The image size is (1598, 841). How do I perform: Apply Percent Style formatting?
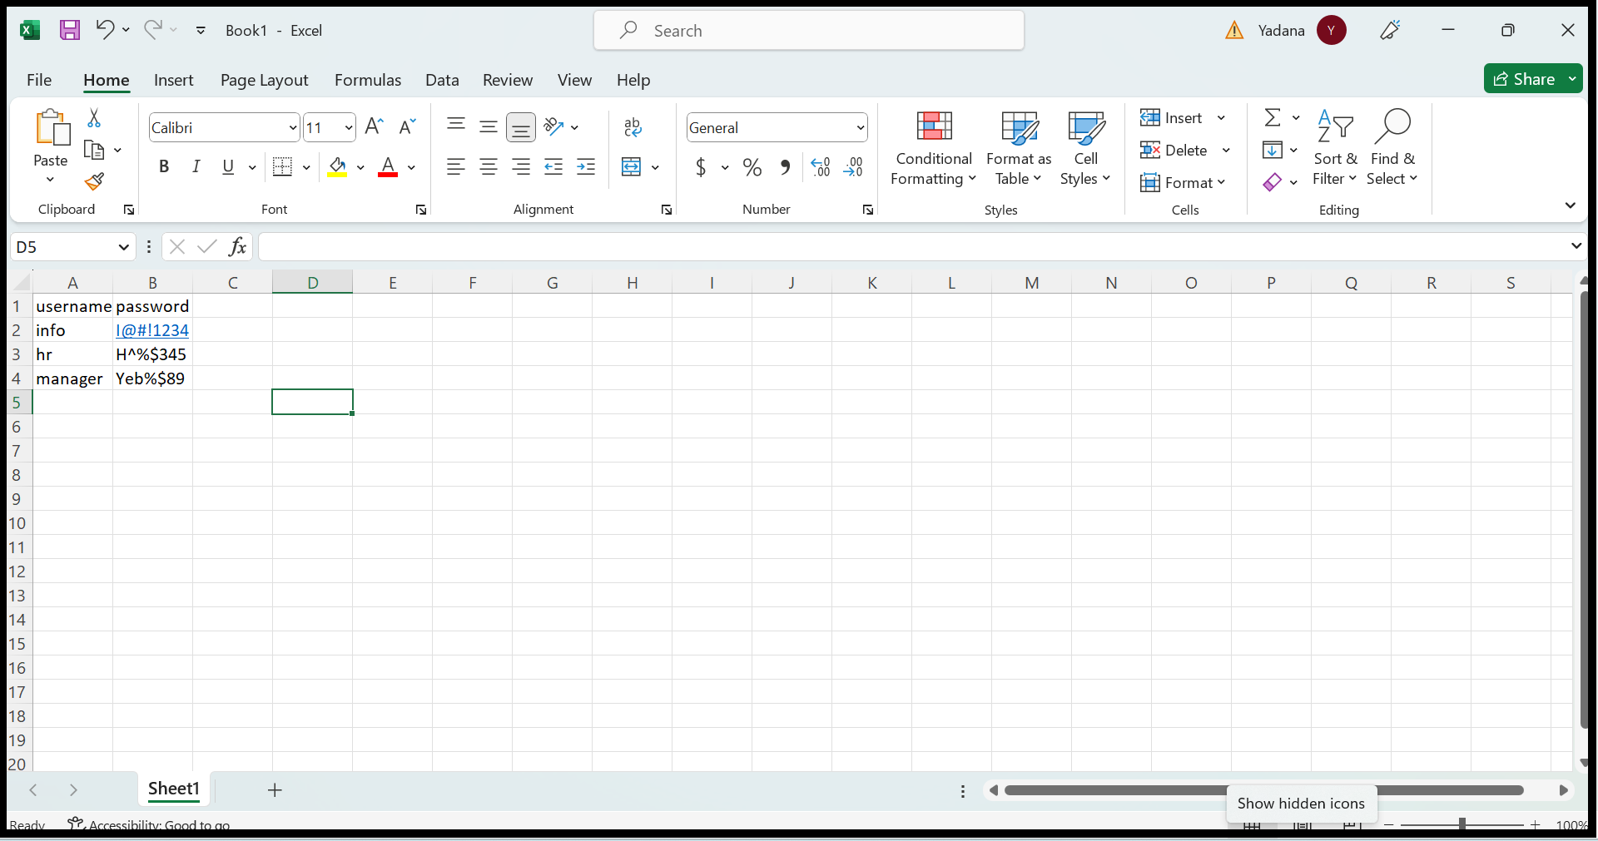tap(752, 166)
